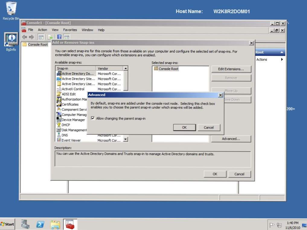This screenshot has height=230, width=307.
Task: Select Certificates snap-in icon
Action: (59, 104)
